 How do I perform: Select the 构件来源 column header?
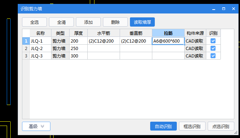(195, 33)
